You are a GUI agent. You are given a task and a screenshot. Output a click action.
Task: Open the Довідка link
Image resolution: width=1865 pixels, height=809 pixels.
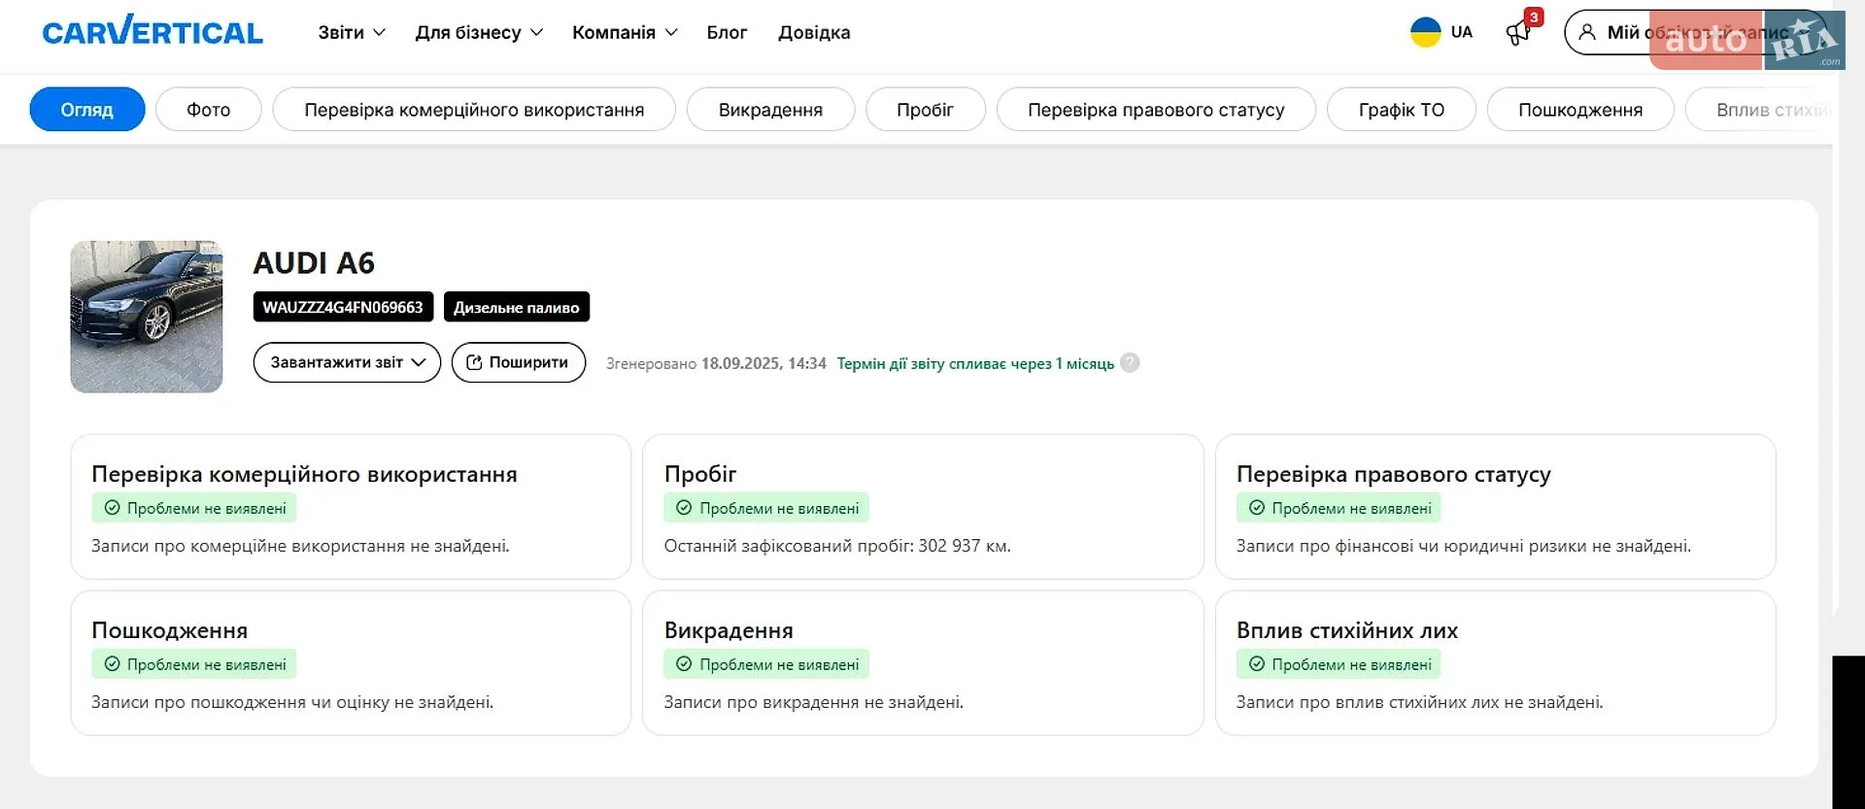[x=814, y=32]
